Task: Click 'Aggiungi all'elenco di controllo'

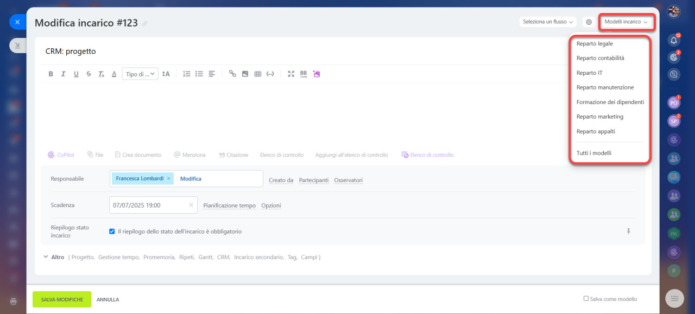Action: tap(352, 155)
